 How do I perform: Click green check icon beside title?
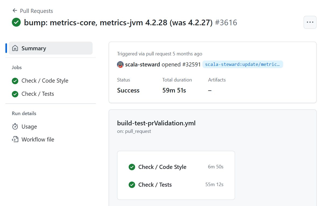[x=16, y=22]
